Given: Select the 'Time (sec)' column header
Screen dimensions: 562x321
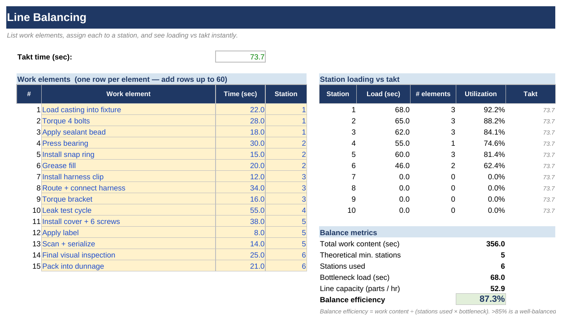Looking at the screenshot, I should click(240, 94).
